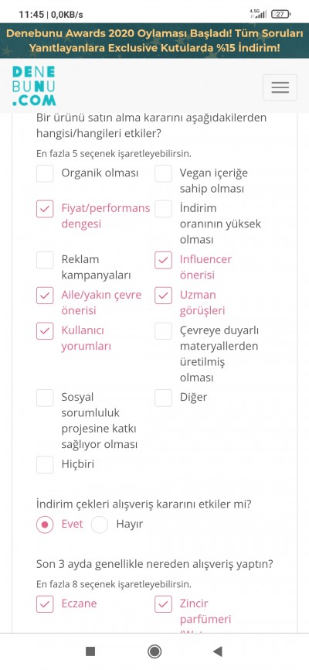Check the Hiçbiri option
This screenshot has height=670, width=309.
tap(45, 464)
